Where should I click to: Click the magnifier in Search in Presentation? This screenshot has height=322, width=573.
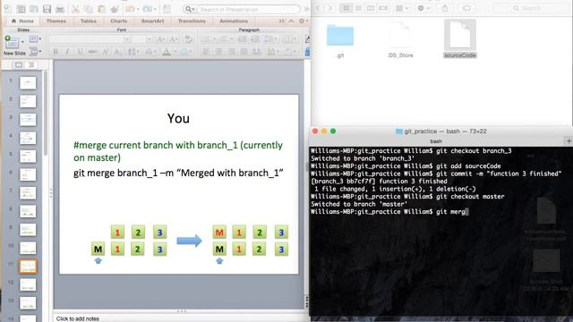189,9
